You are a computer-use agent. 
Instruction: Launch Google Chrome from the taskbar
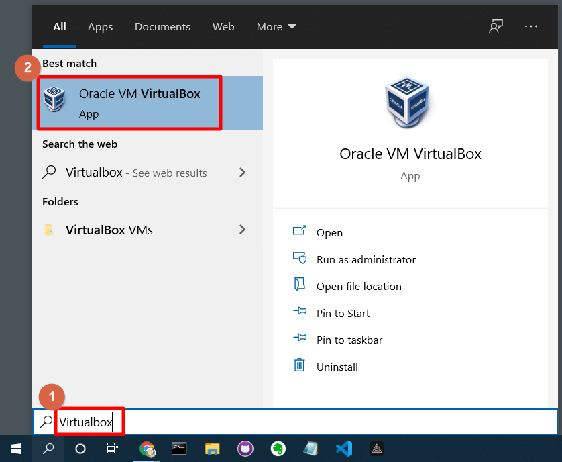coord(148,449)
